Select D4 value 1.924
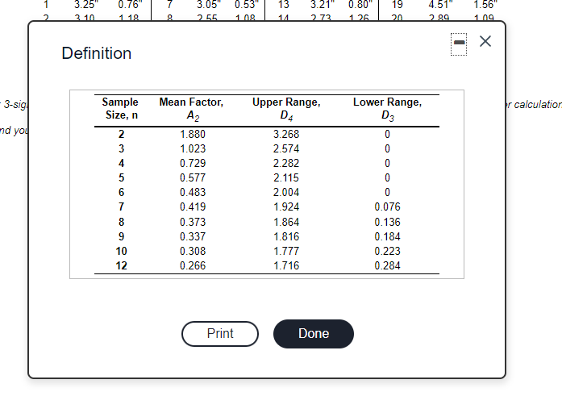This screenshot has height=413, width=562. (286, 206)
